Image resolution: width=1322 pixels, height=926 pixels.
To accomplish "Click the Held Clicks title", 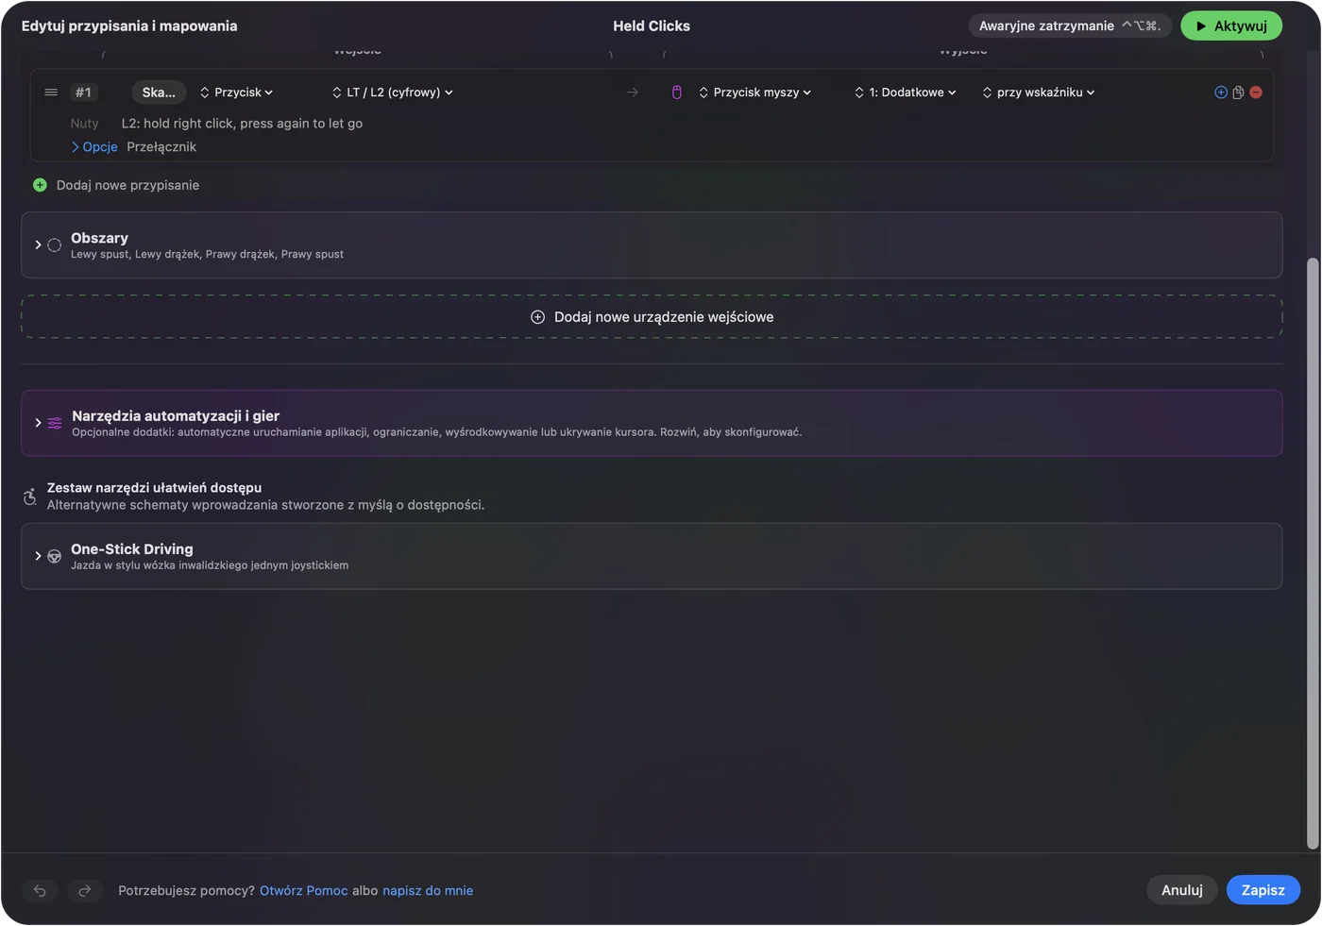I will point(652,26).
